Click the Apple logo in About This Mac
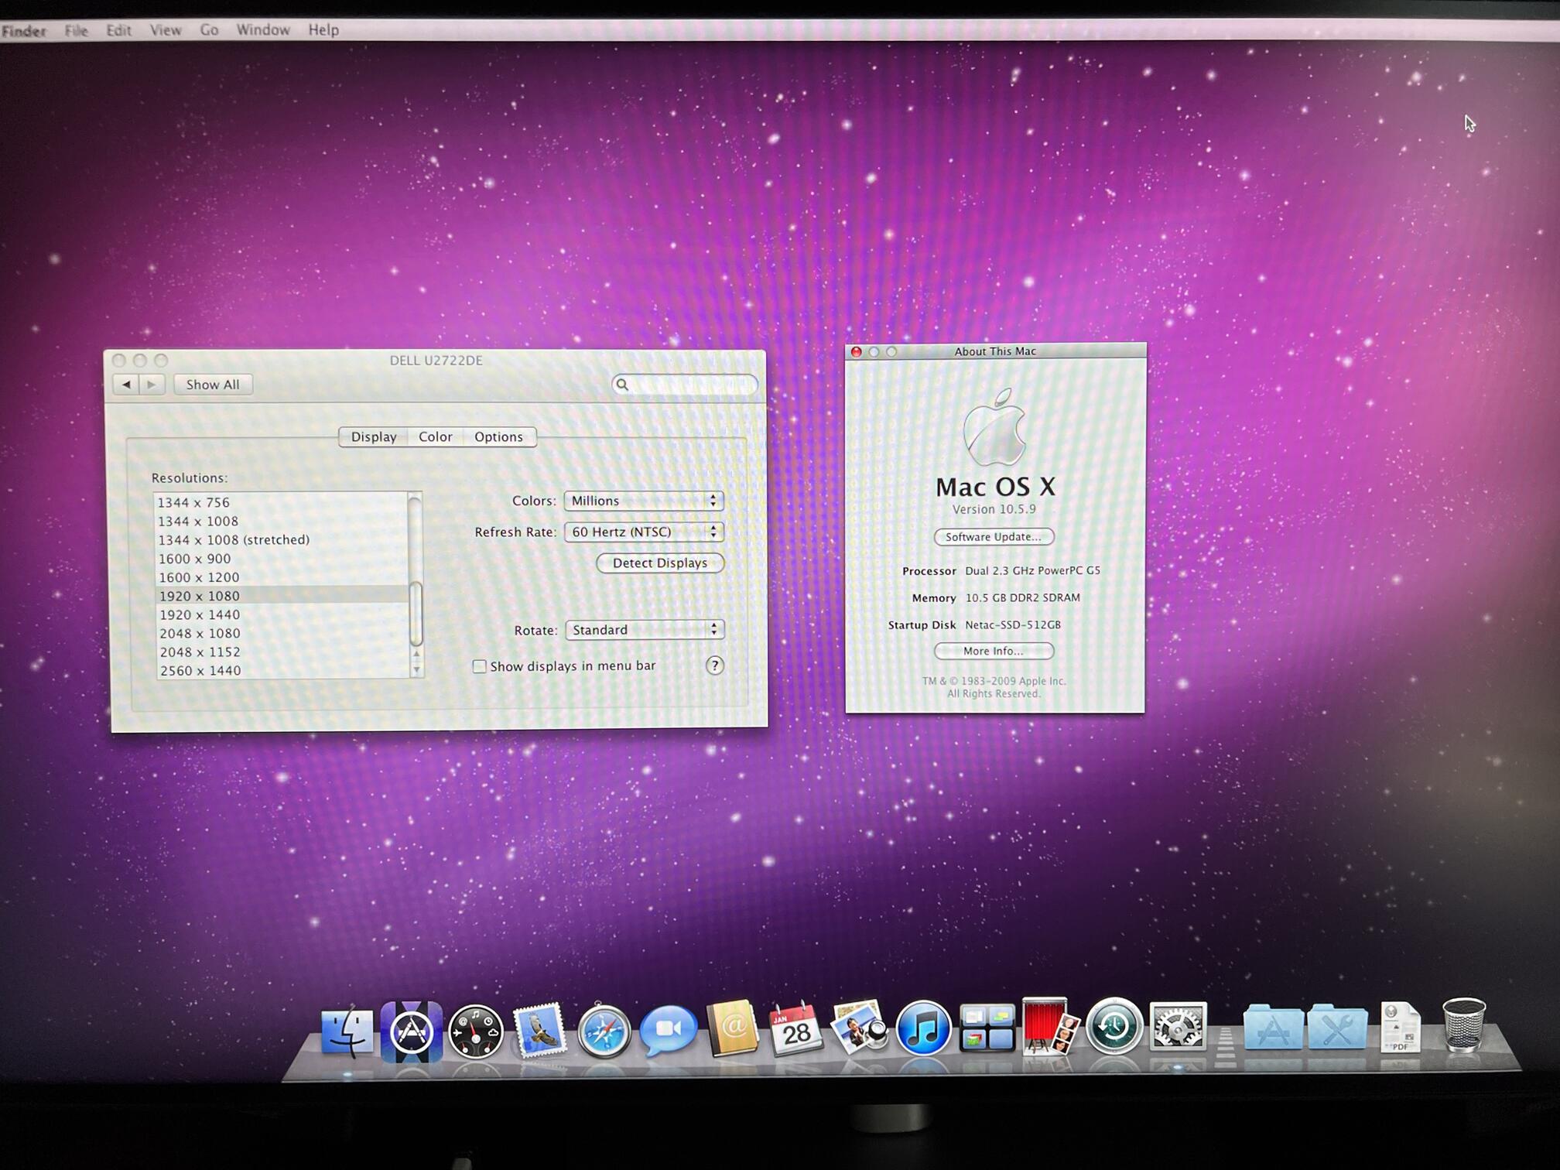 pos(994,426)
